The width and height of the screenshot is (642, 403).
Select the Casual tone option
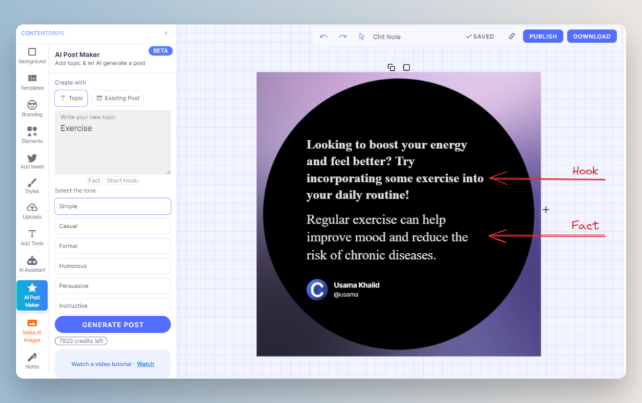[x=113, y=226]
